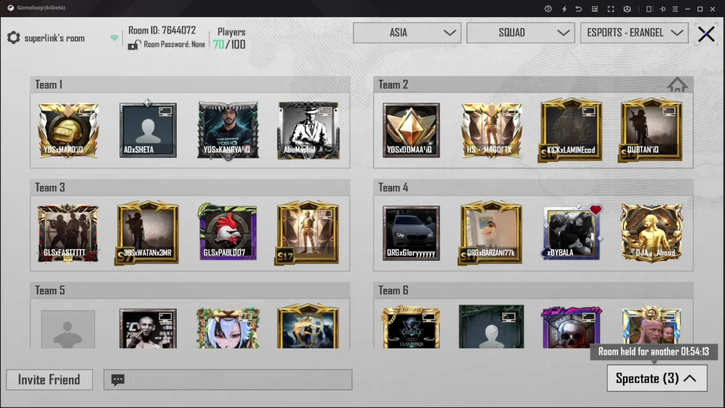This screenshot has height=408, width=725.
Task: Click the Team 2 header
Action: click(534, 84)
